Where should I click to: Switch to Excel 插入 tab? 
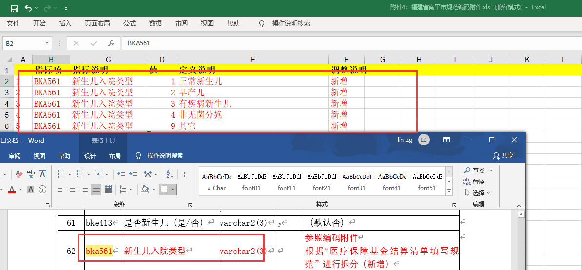65,23
